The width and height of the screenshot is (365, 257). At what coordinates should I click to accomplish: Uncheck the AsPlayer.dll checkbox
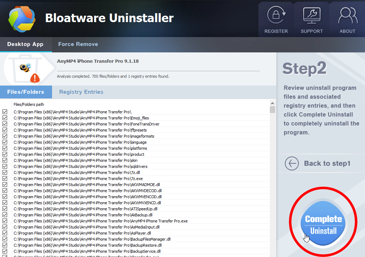(x=5, y=233)
